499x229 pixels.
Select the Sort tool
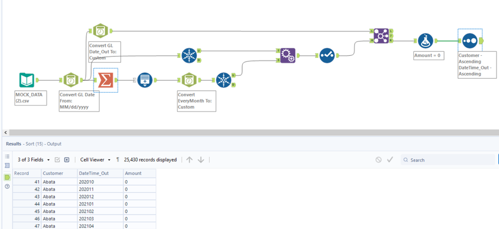pyautogui.click(x=470, y=40)
